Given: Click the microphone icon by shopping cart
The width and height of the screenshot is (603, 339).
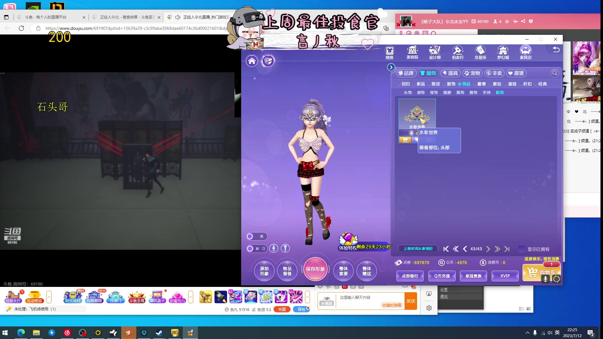Looking at the screenshot, I should 546,279.
